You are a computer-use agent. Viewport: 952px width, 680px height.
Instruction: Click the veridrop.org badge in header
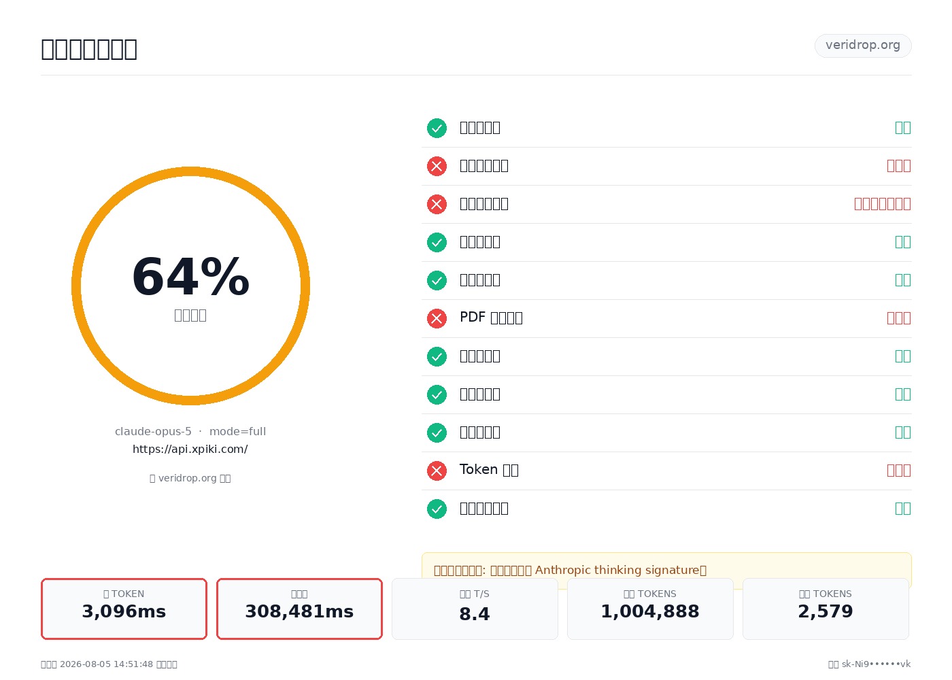click(x=863, y=46)
